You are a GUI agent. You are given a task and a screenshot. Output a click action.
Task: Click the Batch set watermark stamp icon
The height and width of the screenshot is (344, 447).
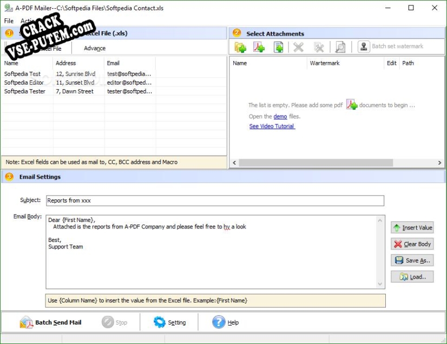point(363,47)
